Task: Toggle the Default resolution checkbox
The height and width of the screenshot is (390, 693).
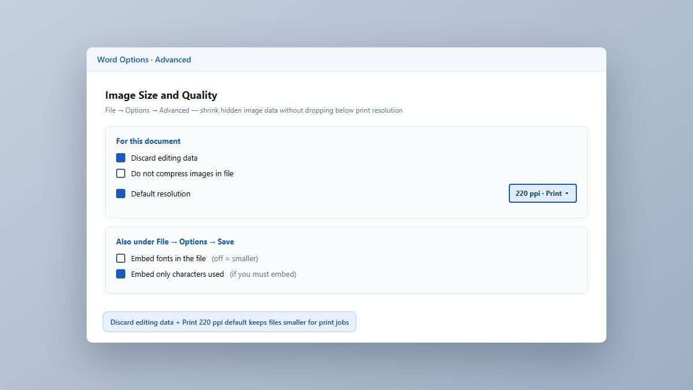Action: (x=121, y=194)
